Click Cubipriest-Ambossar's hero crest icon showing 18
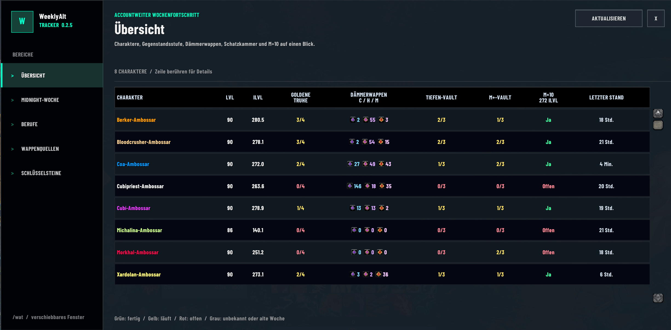Screen dimensions: 671x330 (367, 186)
